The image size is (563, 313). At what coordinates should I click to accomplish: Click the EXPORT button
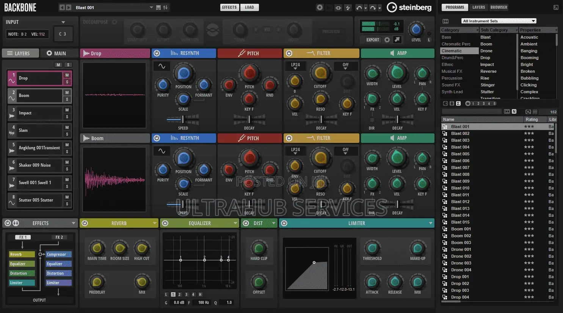pyautogui.click(x=373, y=40)
